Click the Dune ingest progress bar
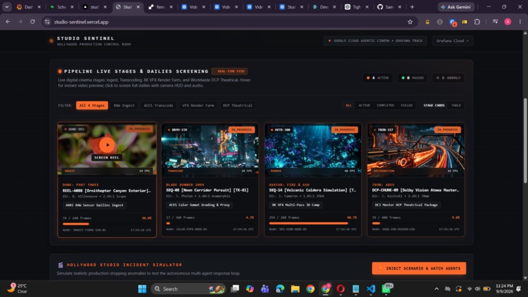The width and height of the screenshot is (528, 297). (x=107, y=224)
